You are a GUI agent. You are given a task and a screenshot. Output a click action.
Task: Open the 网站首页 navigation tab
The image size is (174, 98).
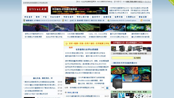(x=28, y=17)
